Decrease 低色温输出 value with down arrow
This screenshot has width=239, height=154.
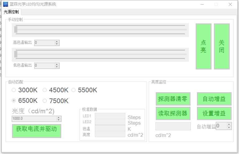click(x=57, y=67)
